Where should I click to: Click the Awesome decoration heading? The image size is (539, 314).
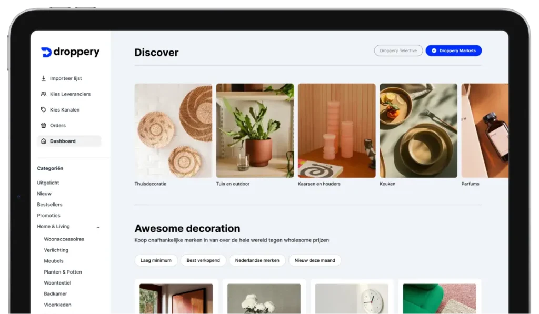187,228
